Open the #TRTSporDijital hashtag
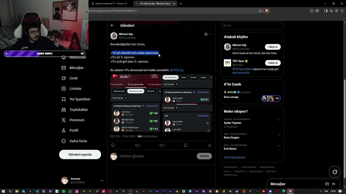The image size is (346, 194). [x=242, y=69]
